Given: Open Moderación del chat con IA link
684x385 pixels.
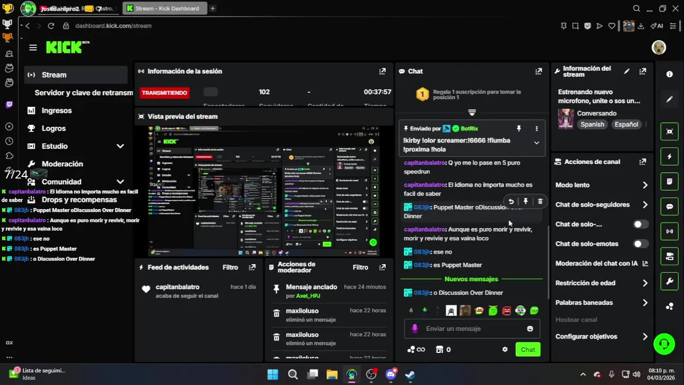Looking at the screenshot, I should click(x=602, y=264).
